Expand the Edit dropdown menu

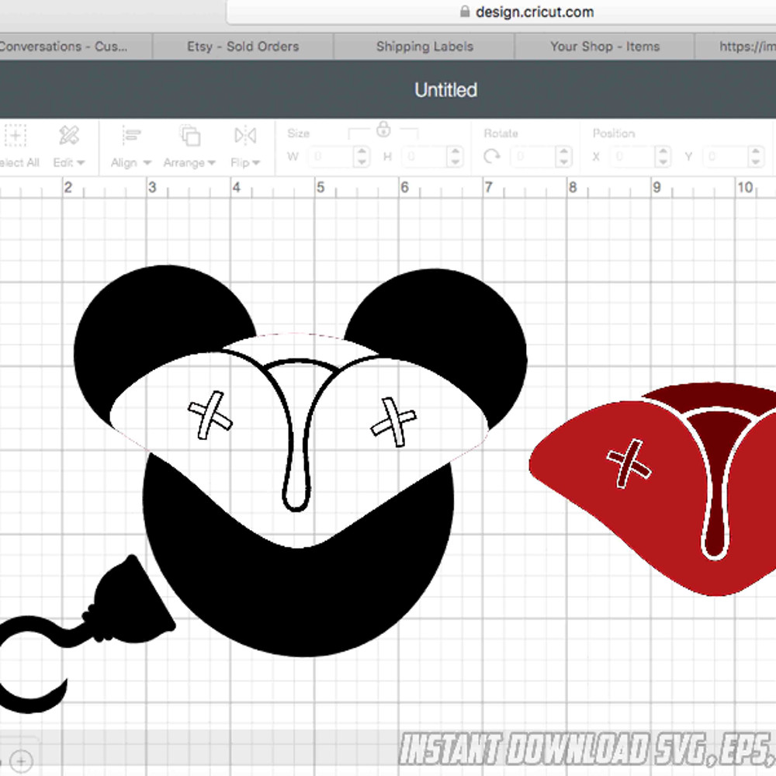click(x=71, y=163)
